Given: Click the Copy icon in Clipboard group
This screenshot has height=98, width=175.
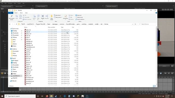Looking at the screenshot, I should pos(17,17).
